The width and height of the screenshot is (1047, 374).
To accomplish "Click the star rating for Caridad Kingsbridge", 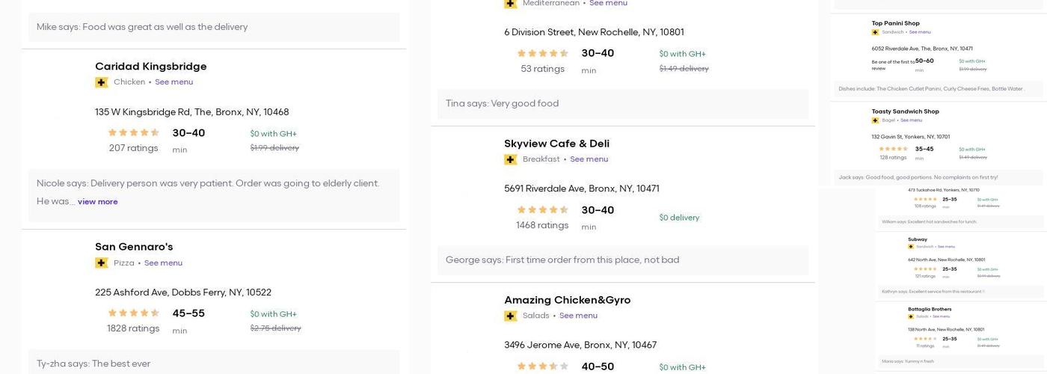I will click(134, 133).
